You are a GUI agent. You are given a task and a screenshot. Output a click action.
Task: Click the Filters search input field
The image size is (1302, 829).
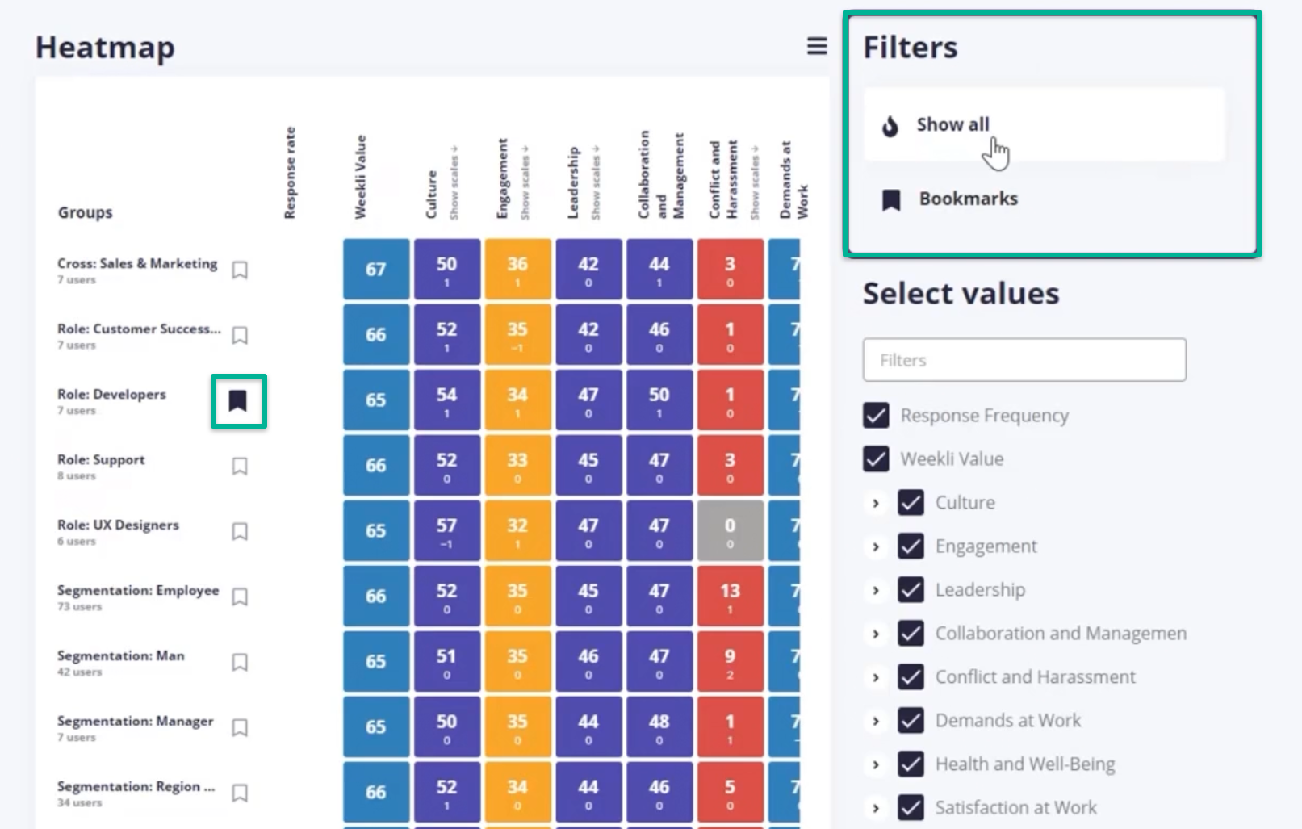[1024, 360]
